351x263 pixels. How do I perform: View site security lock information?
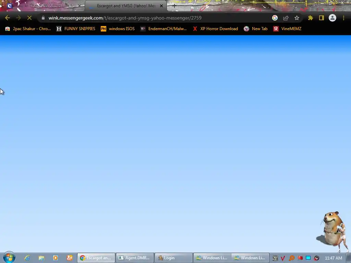click(43, 18)
